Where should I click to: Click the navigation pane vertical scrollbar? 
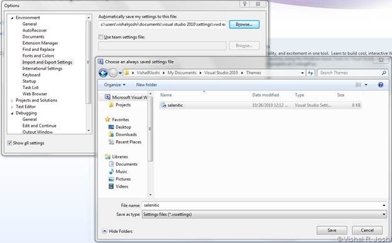150,144
